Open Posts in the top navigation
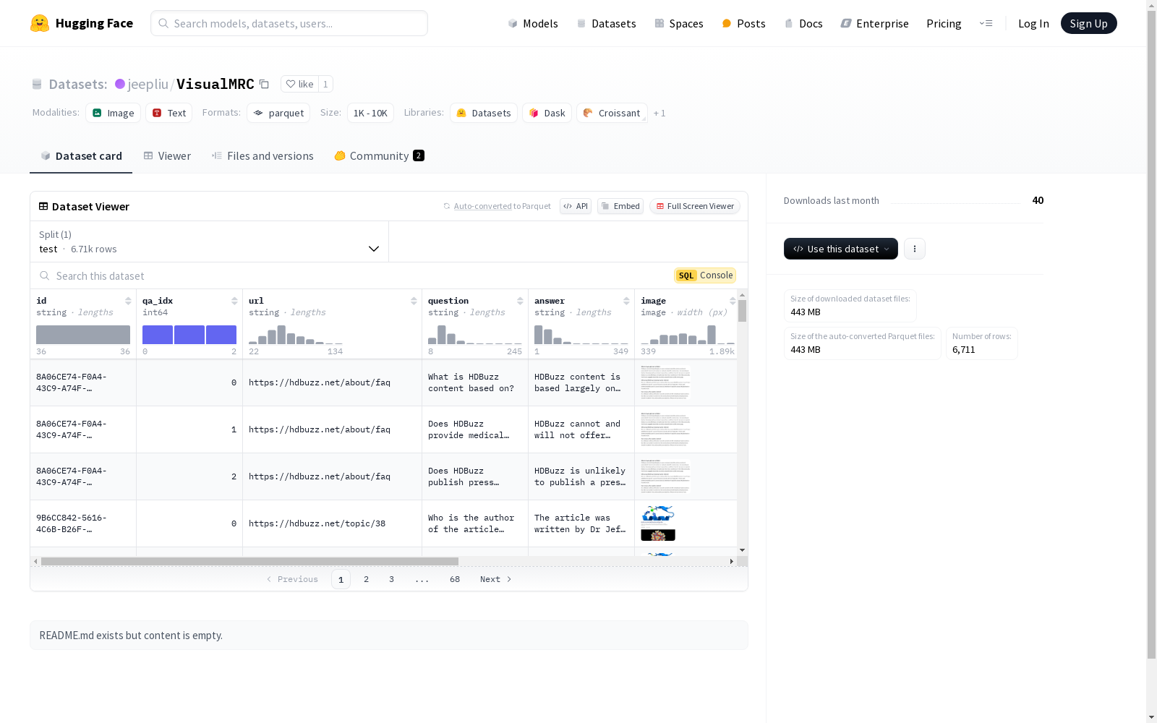This screenshot has width=1157, height=723. [744, 23]
